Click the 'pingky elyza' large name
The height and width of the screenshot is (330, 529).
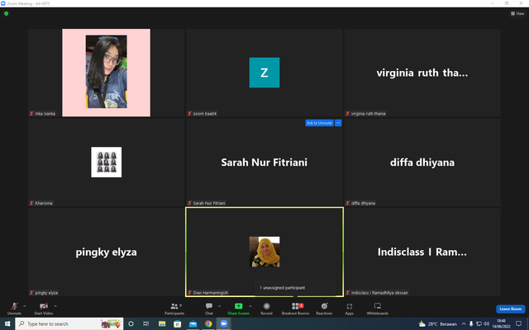click(x=107, y=252)
